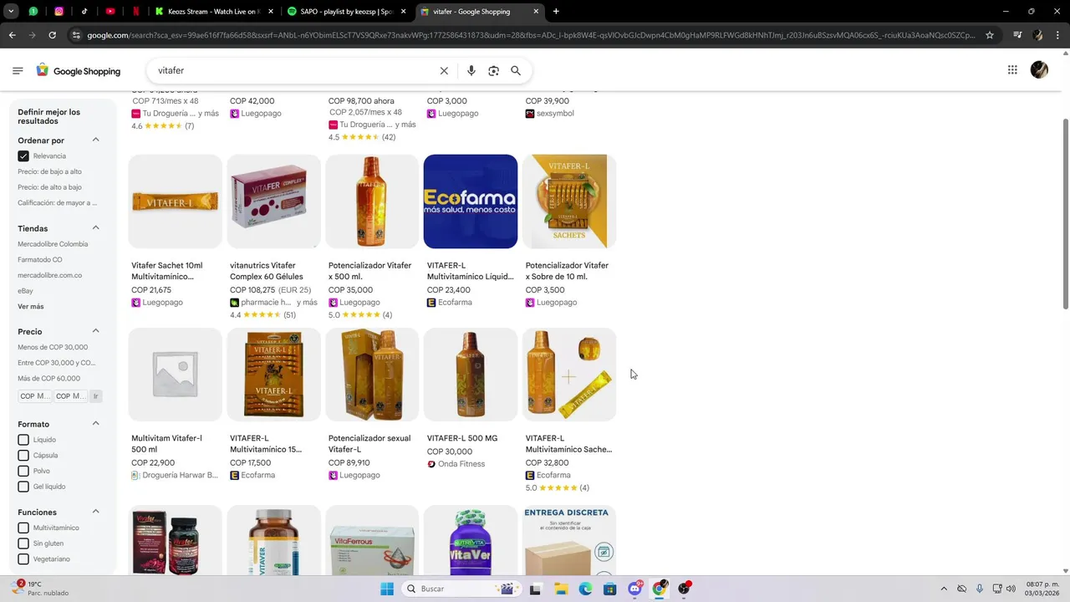
Task: Open search by image lens icon
Action: 493,71
